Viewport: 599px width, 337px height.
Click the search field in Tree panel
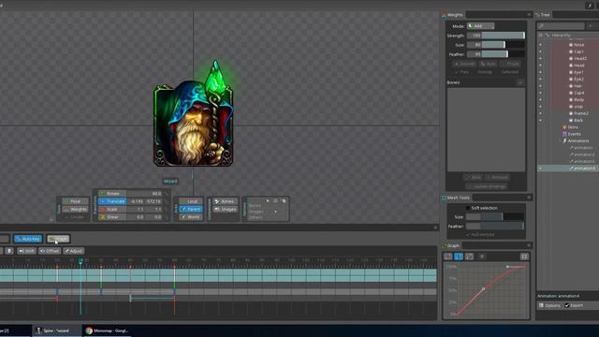561,26
